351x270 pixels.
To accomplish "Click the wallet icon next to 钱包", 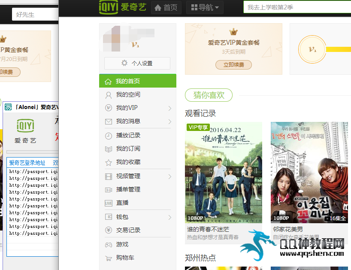I will tap(109, 217).
